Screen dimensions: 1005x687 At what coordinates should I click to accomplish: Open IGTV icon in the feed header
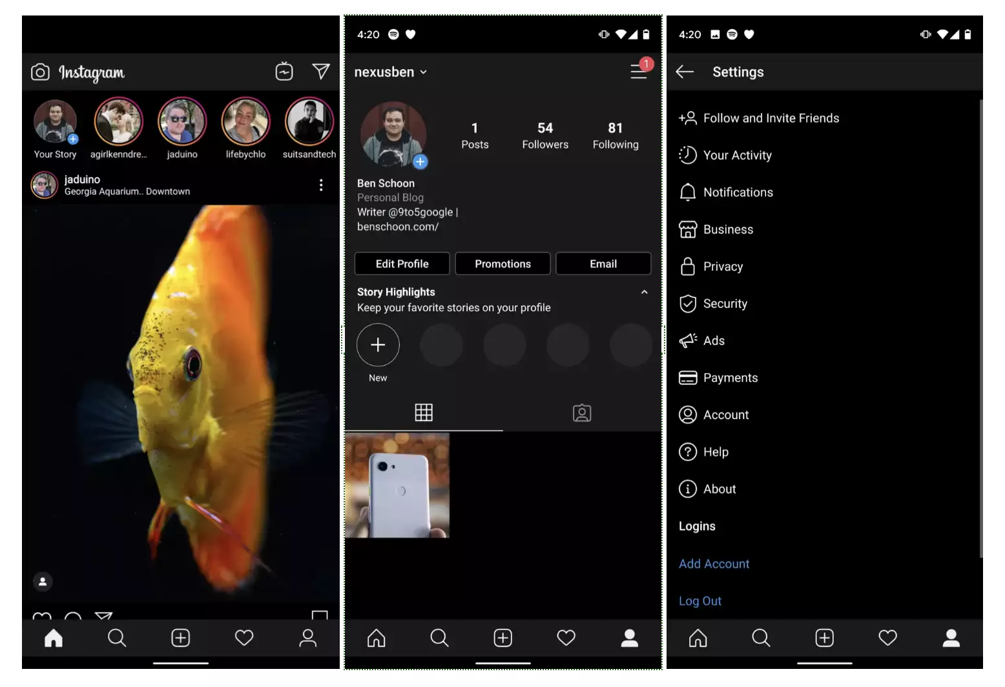pos(284,71)
